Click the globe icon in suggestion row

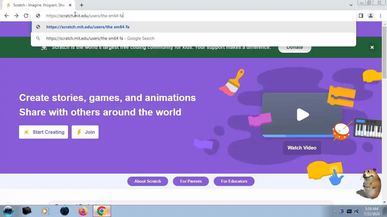38,27
